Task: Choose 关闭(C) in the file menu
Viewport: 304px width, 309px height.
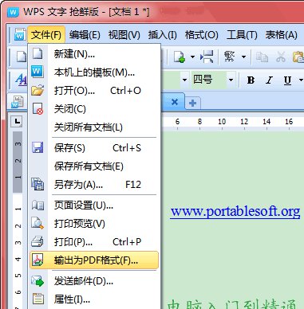Action: 94,109
